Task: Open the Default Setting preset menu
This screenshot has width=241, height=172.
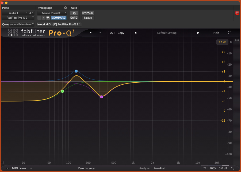Action: 167,33
